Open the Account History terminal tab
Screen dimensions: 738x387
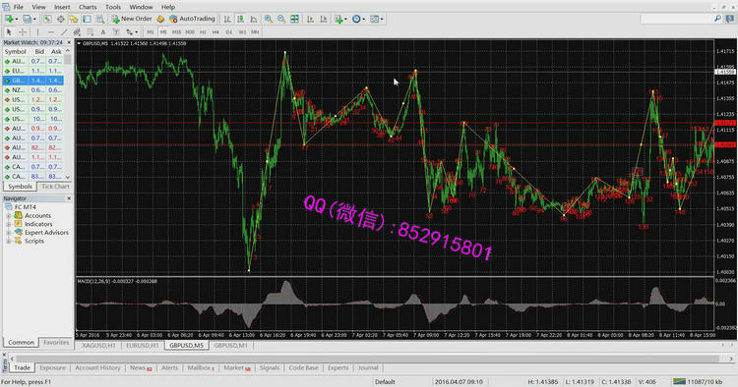pos(97,367)
